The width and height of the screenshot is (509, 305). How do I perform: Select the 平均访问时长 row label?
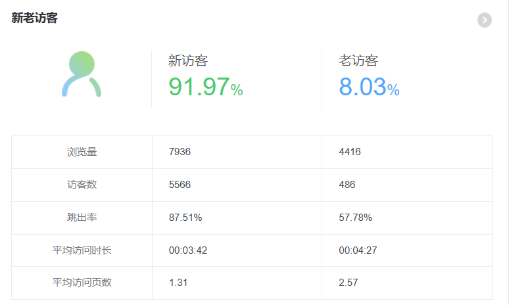tap(82, 250)
